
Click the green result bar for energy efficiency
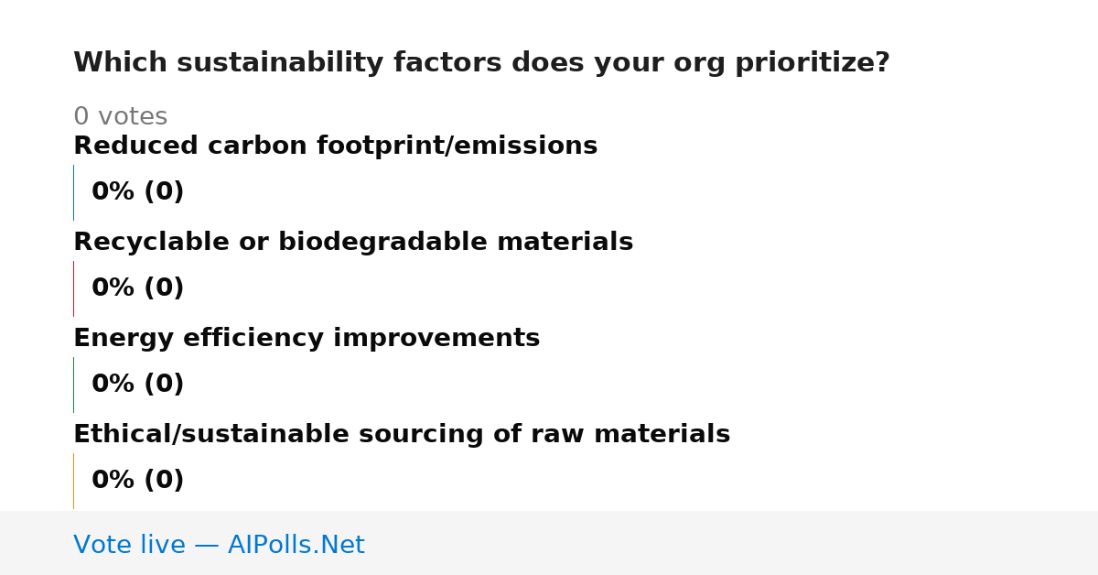click(x=73, y=385)
